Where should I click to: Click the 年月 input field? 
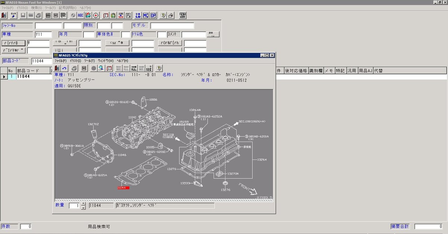pyautogui.click(x=89, y=34)
